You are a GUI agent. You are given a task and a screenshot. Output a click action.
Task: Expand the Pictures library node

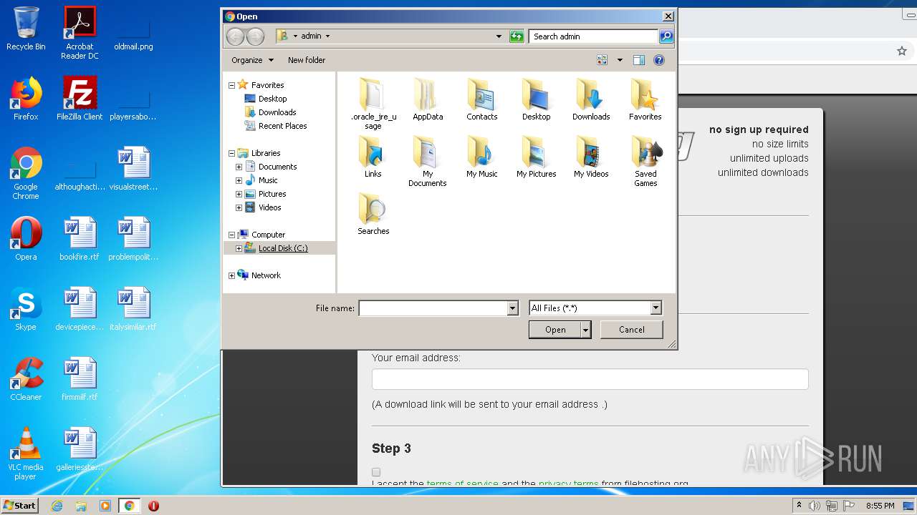(239, 194)
